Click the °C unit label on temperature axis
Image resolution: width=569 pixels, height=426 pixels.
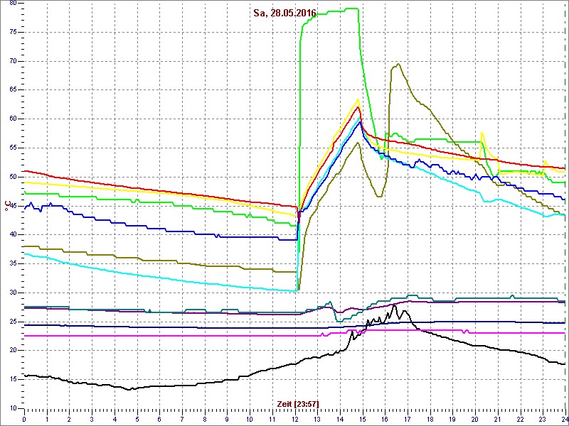click(x=6, y=206)
